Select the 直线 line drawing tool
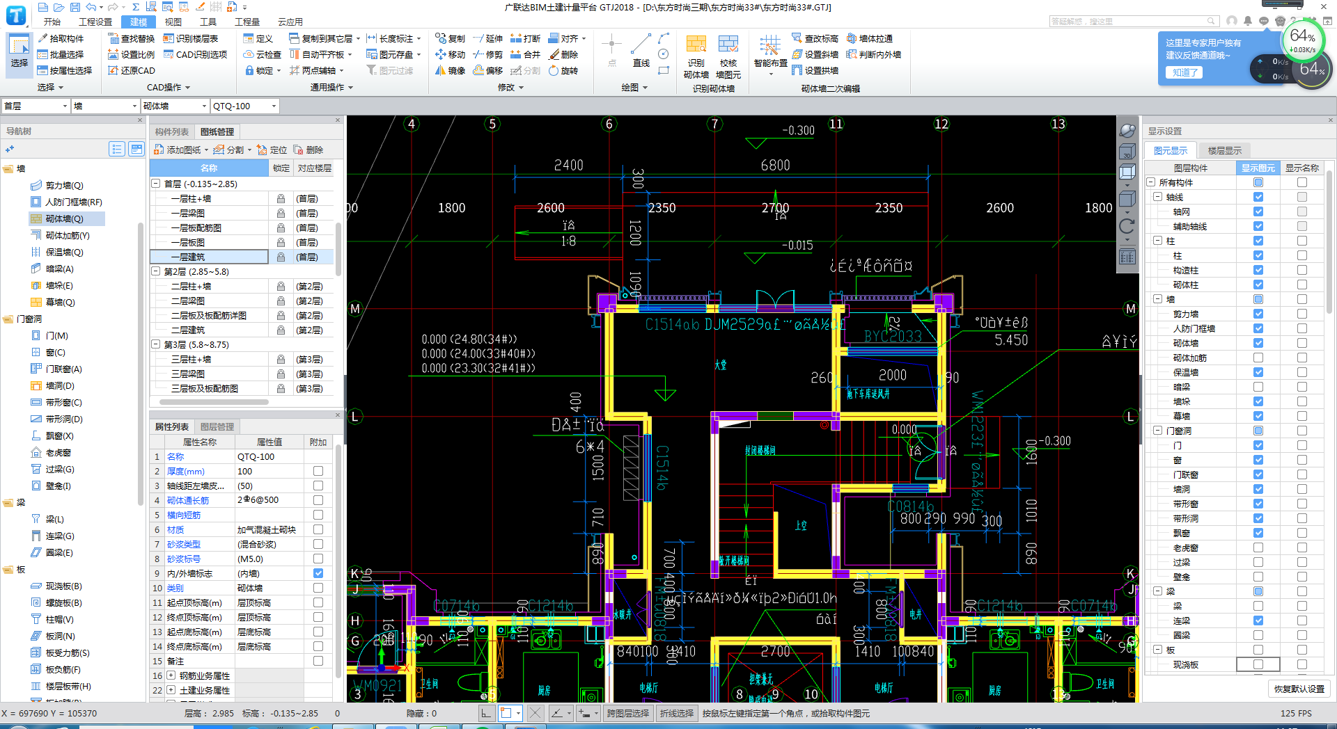The image size is (1337, 729). (x=641, y=51)
